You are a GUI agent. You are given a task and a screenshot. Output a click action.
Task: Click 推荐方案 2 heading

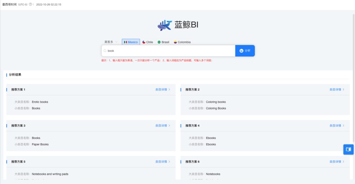[x=192, y=90]
